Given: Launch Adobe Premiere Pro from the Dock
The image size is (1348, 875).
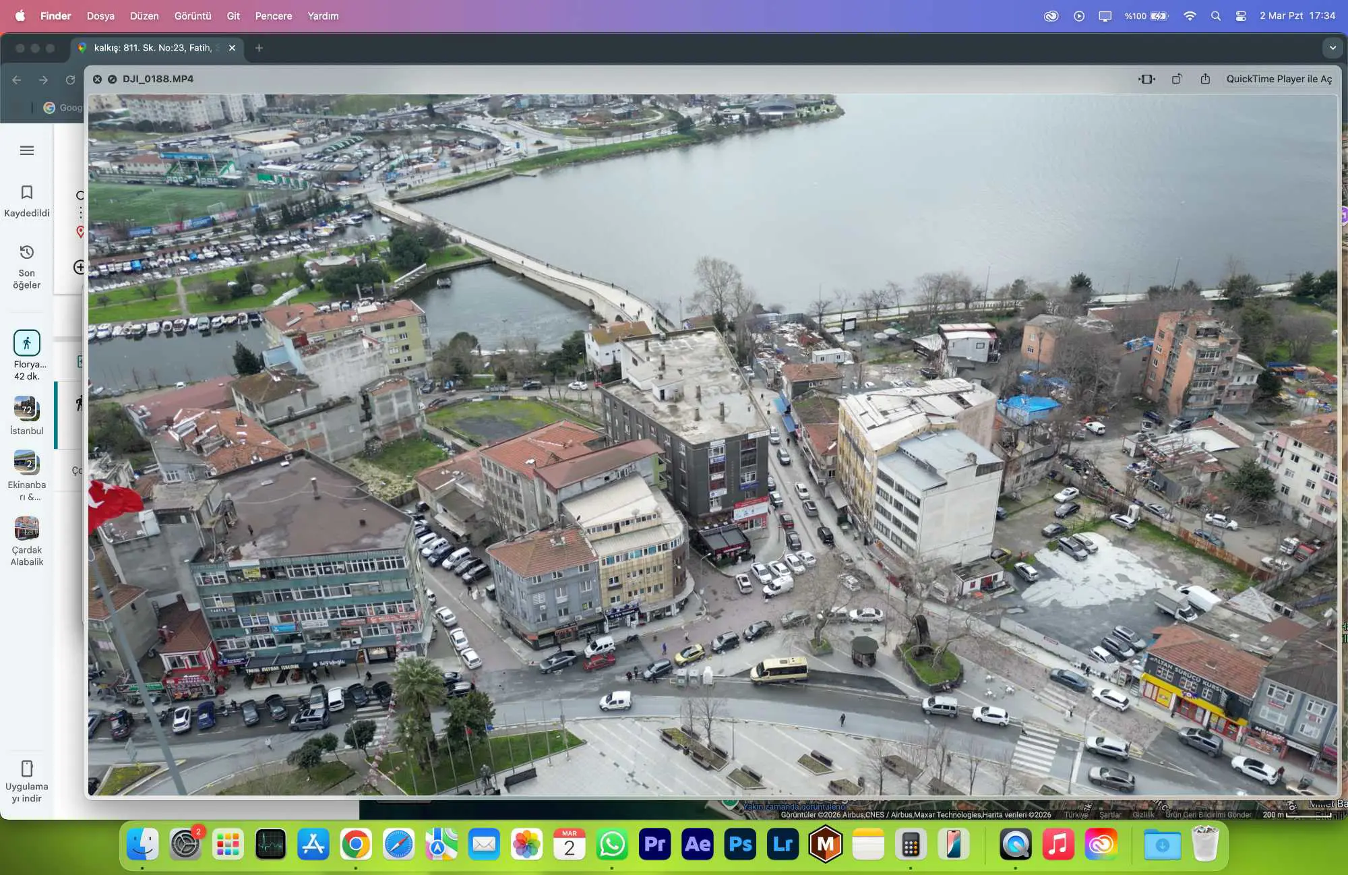Looking at the screenshot, I should click(654, 844).
